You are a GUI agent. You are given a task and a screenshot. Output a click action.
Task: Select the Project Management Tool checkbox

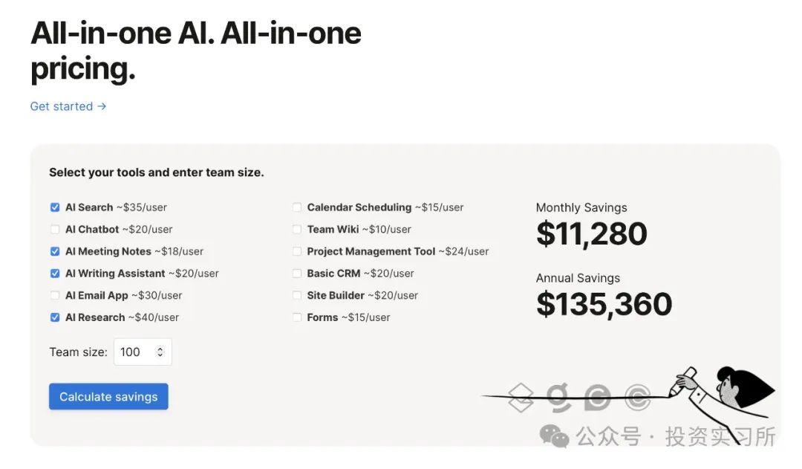[x=297, y=252]
